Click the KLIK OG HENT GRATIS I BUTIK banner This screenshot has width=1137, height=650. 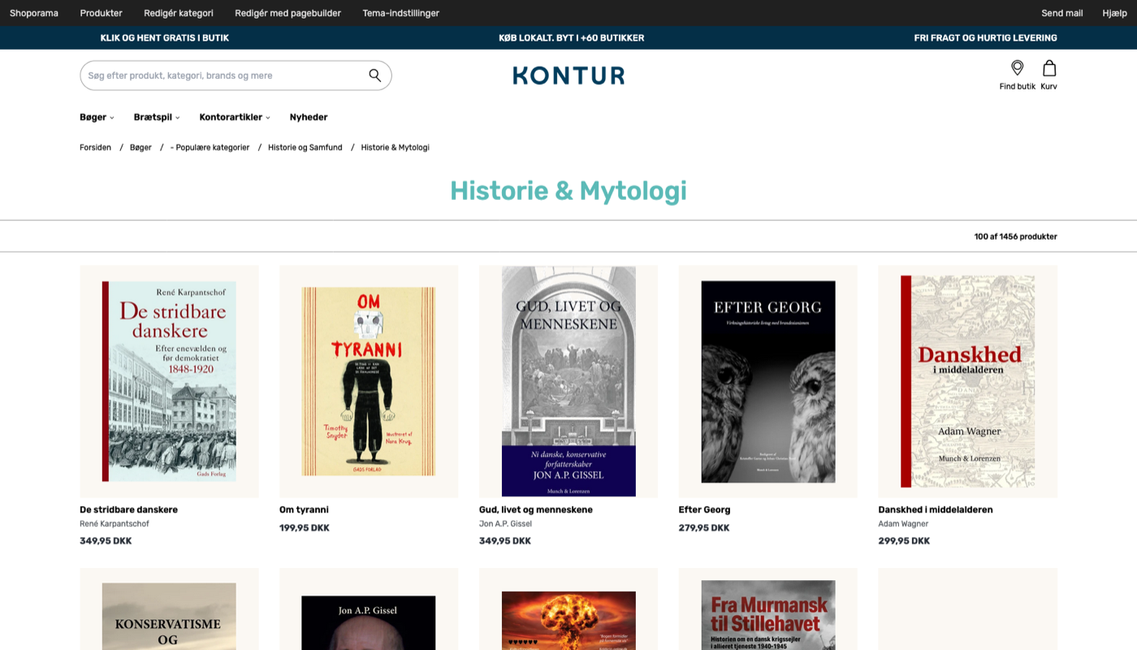tap(164, 37)
